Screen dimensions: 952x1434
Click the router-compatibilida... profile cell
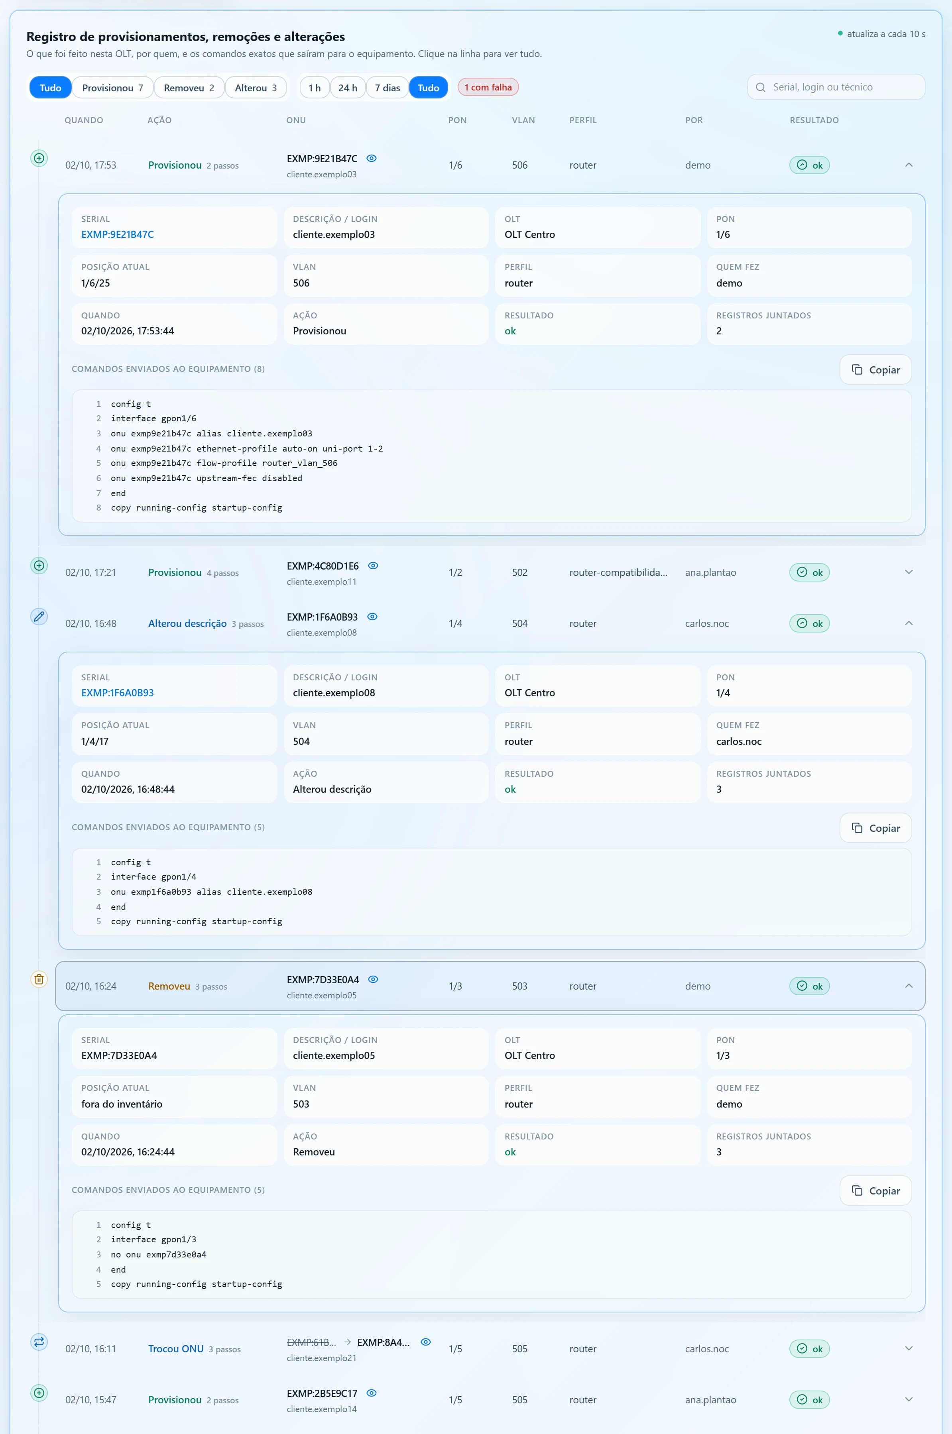coord(618,572)
